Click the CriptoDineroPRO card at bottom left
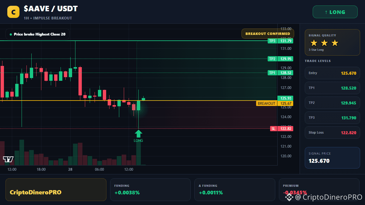 coord(56,190)
